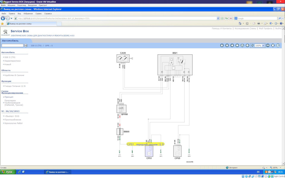Click the search input field under Автомобиль
The height and width of the screenshot is (178, 285).
point(12,45)
